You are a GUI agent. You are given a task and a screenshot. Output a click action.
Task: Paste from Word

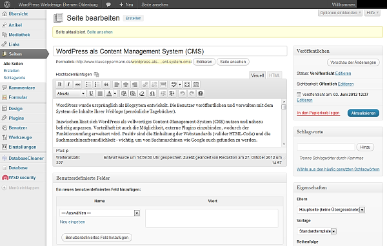pyautogui.click(x=133, y=93)
